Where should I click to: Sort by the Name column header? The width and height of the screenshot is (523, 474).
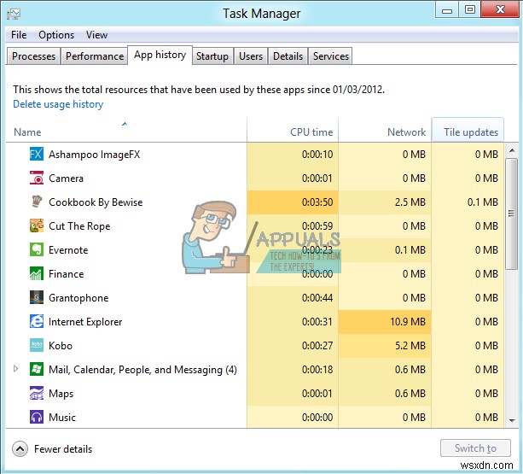pos(27,132)
